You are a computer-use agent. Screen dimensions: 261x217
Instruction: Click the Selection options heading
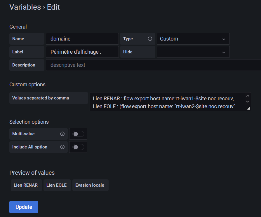tap(29, 122)
